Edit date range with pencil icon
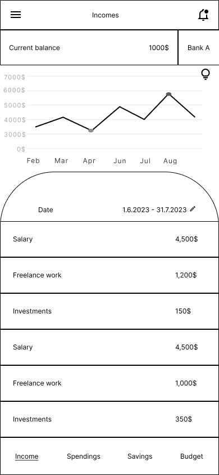219x475 pixels. (193, 209)
